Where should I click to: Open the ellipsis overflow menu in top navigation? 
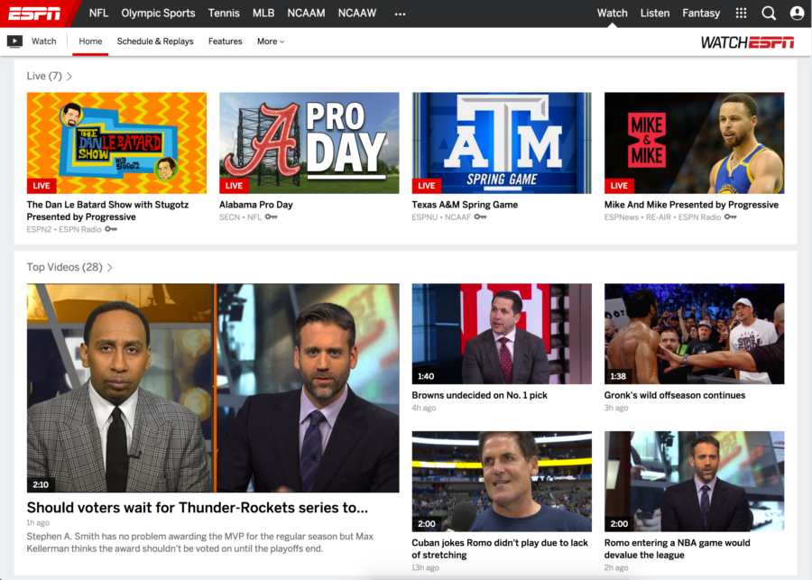pos(400,13)
